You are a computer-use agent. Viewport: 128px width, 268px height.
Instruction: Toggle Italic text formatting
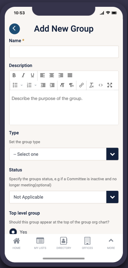coord(23,75)
